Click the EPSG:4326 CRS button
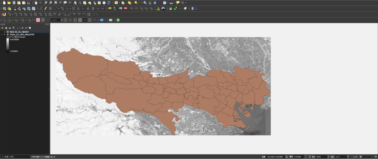Viewport: 378px width, 159px height. (365, 157)
